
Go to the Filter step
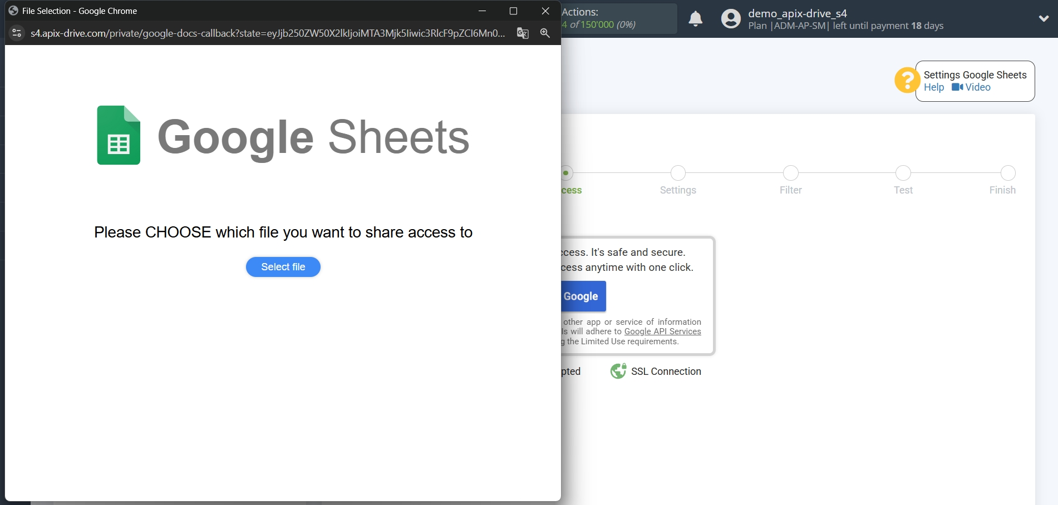coord(790,180)
